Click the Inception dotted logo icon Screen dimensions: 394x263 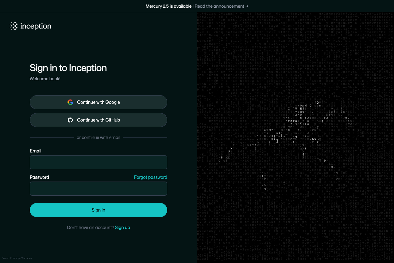(x=14, y=26)
